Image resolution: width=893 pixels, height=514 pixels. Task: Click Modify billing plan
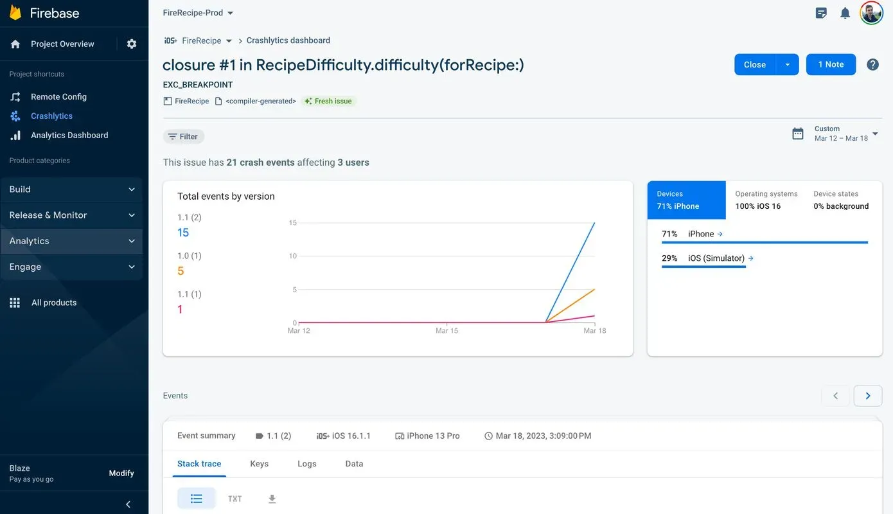tap(121, 473)
